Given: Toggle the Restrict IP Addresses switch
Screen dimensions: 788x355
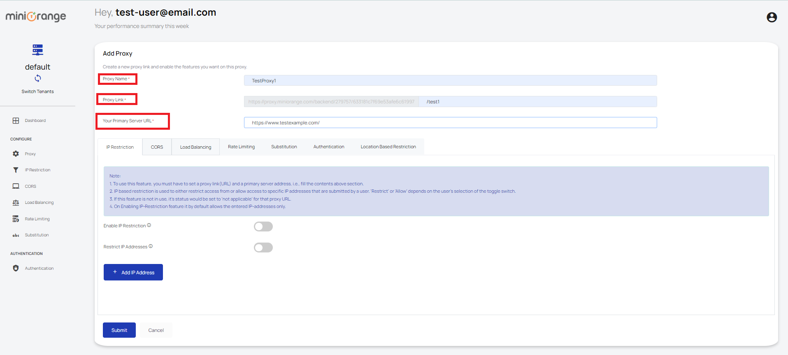Looking at the screenshot, I should point(263,248).
